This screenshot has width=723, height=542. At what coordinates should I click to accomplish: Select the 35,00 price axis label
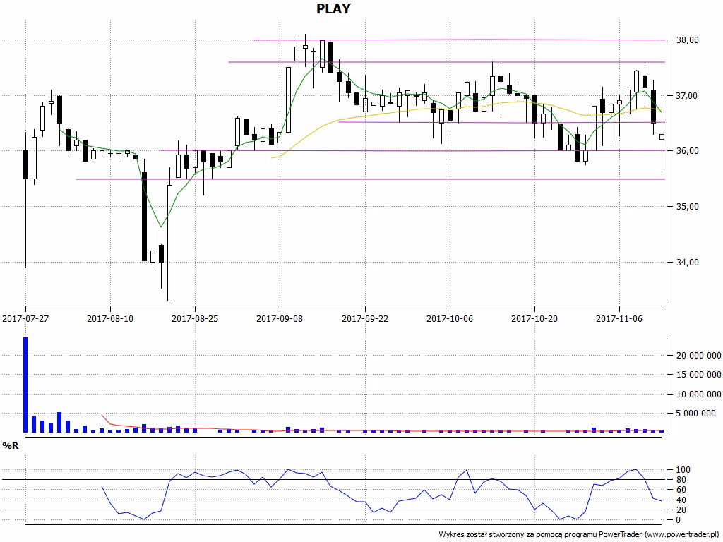click(x=688, y=207)
